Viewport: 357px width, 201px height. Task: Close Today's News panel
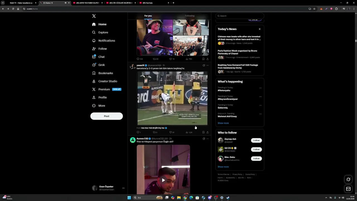click(260, 29)
